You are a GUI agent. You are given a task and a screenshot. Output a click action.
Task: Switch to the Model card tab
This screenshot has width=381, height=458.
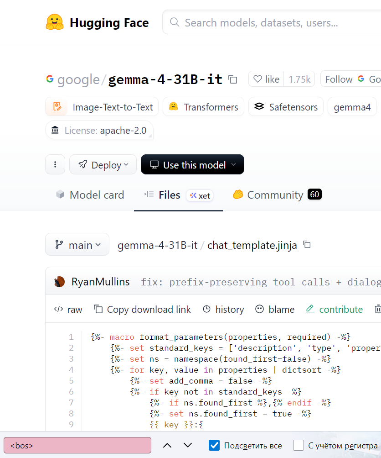[x=90, y=195]
